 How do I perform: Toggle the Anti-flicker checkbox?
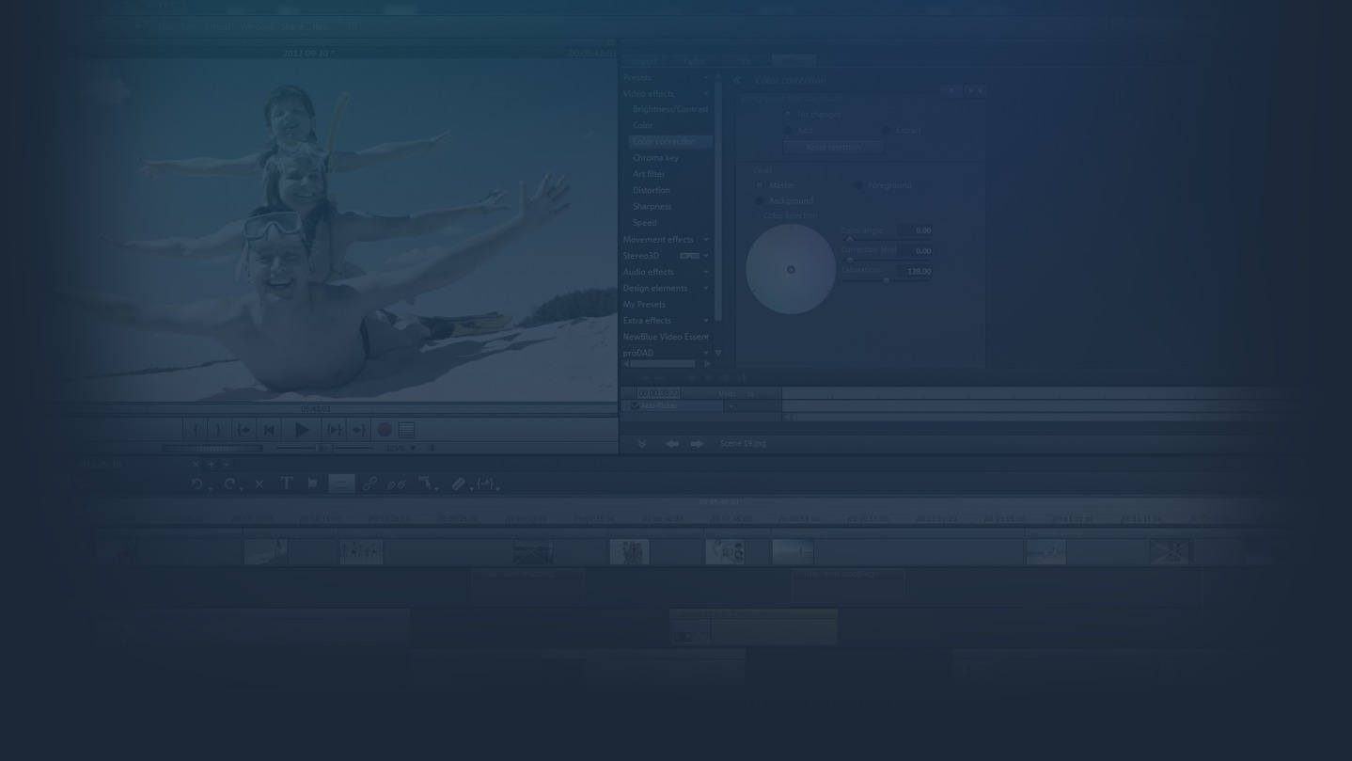coord(635,405)
